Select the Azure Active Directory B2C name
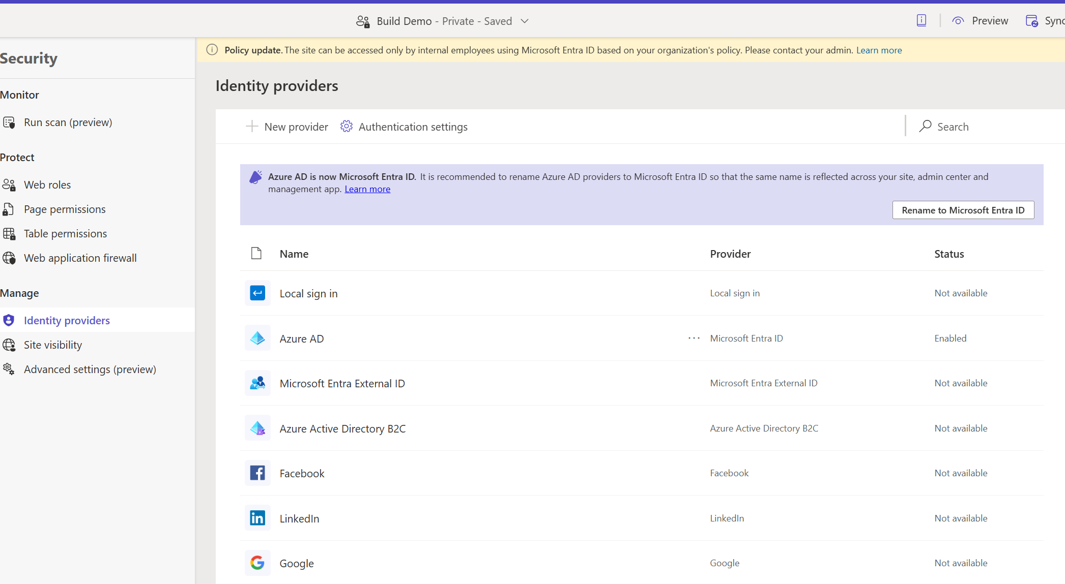Image resolution: width=1065 pixels, height=584 pixels. (x=343, y=429)
